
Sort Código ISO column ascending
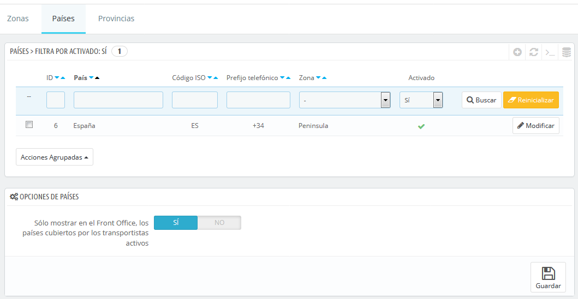tap(216, 77)
